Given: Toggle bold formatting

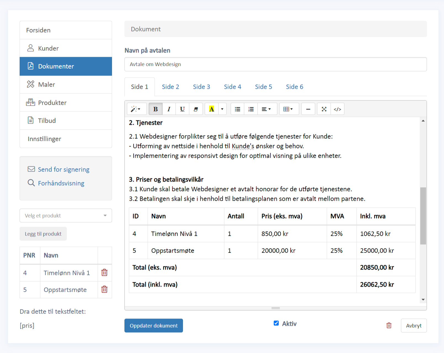Looking at the screenshot, I should (156, 109).
